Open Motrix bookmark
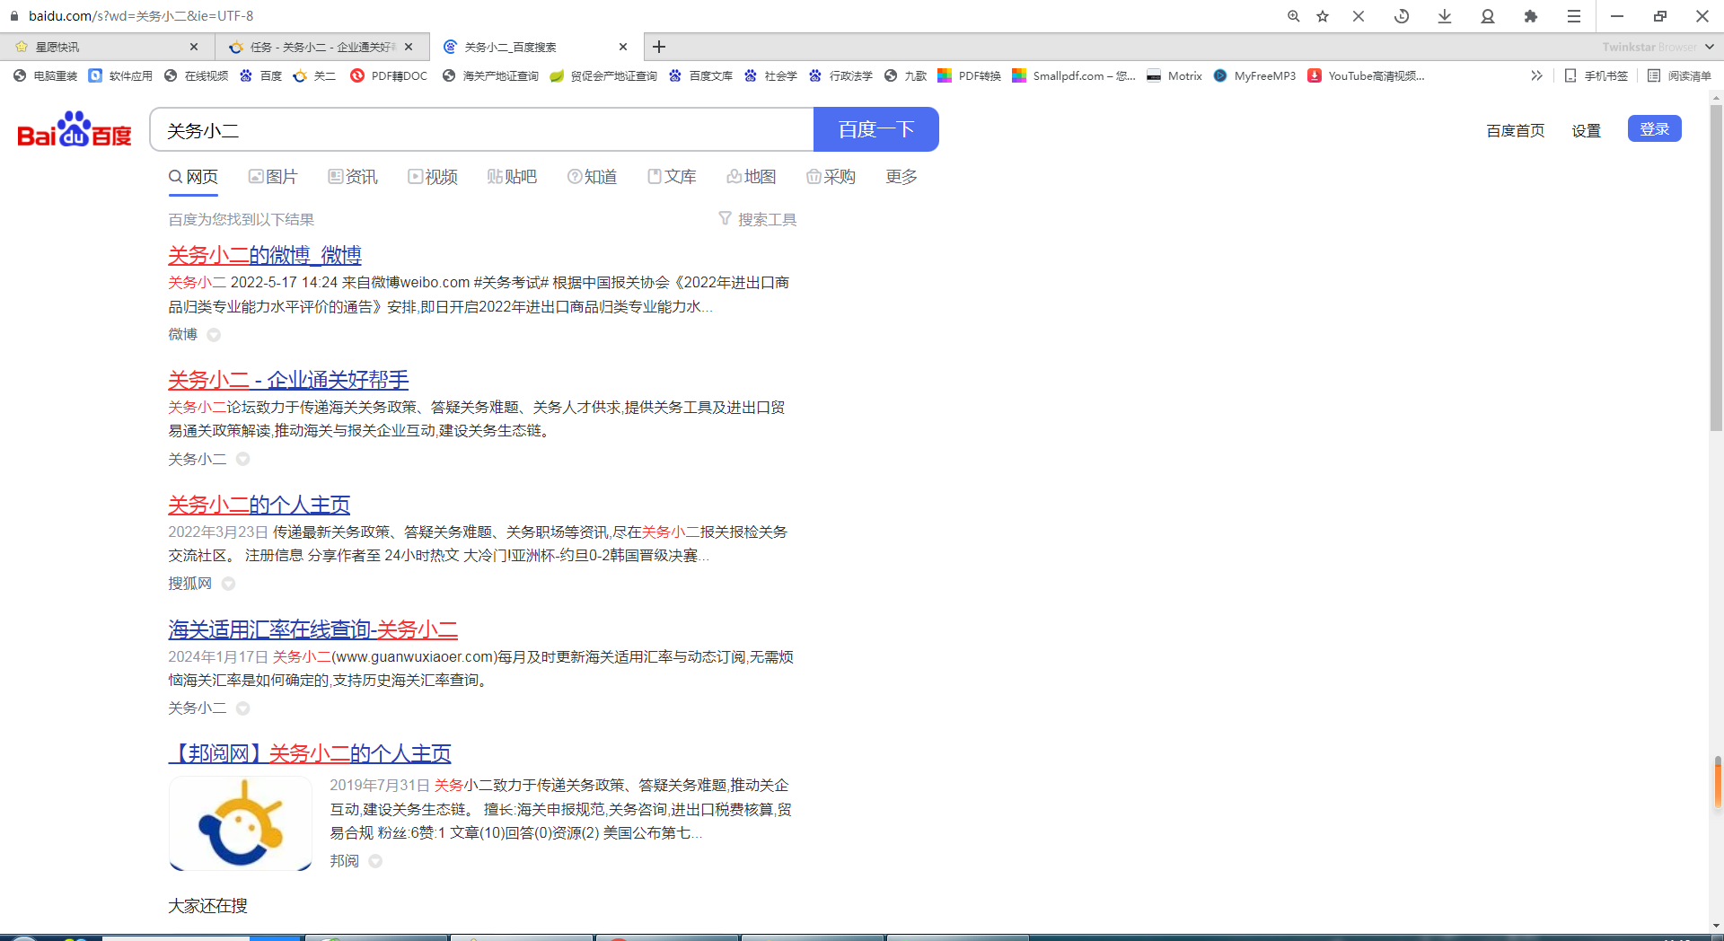 click(x=1175, y=76)
